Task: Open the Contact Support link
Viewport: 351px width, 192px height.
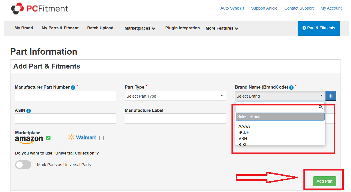Action: 299,8
